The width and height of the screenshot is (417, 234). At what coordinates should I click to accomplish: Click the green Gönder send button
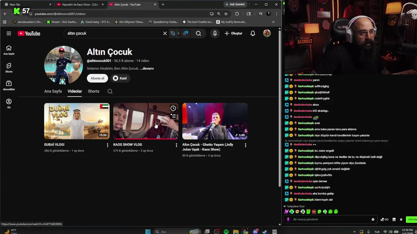[x=412, y=219]
